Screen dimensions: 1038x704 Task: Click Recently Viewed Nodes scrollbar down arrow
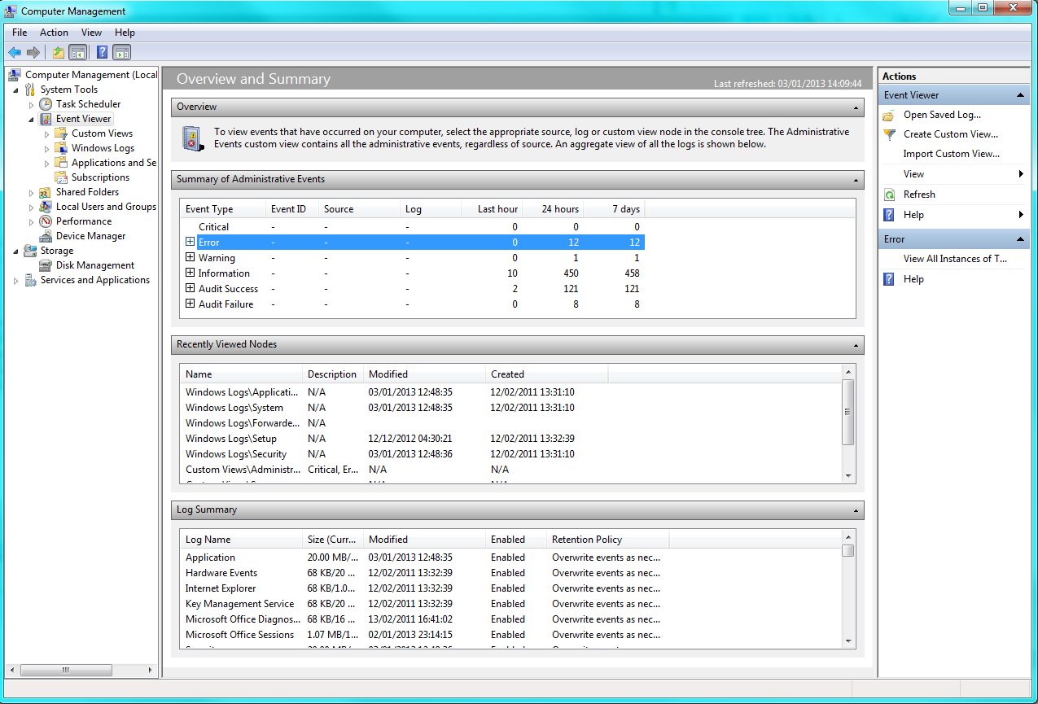coord(847,476)
